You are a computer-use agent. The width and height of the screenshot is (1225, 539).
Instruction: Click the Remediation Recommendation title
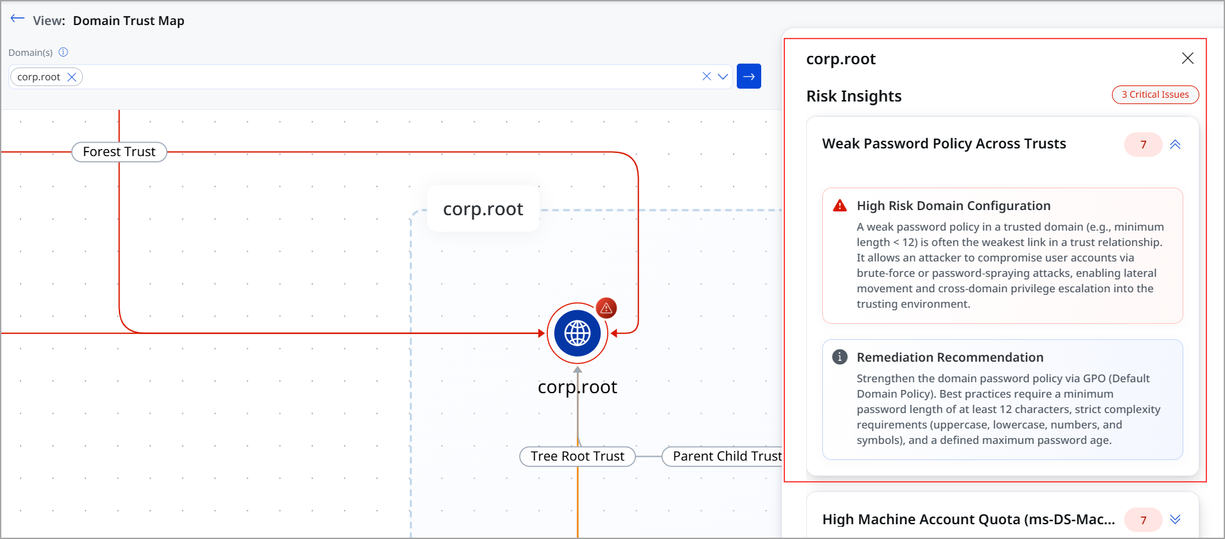949,357
